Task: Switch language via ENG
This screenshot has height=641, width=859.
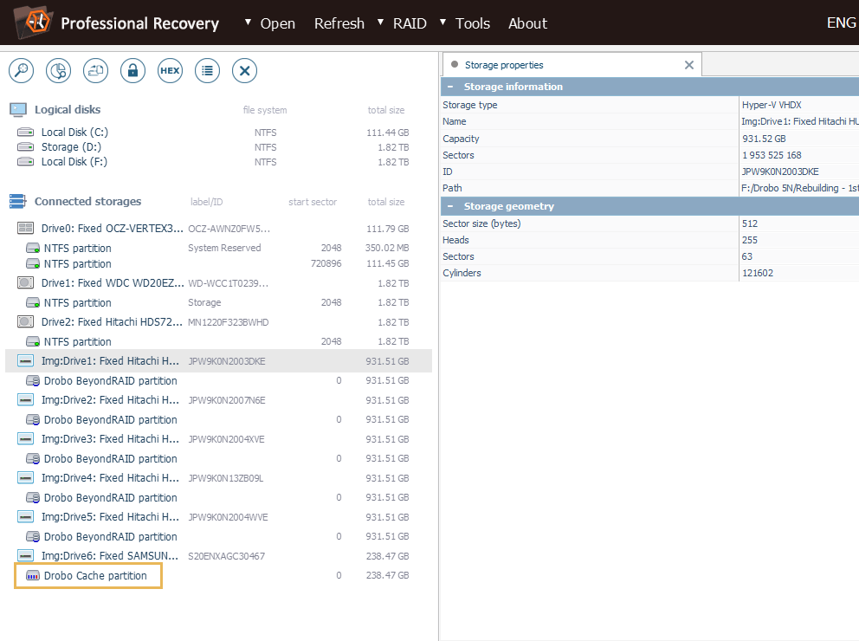Action: [842, 23]
